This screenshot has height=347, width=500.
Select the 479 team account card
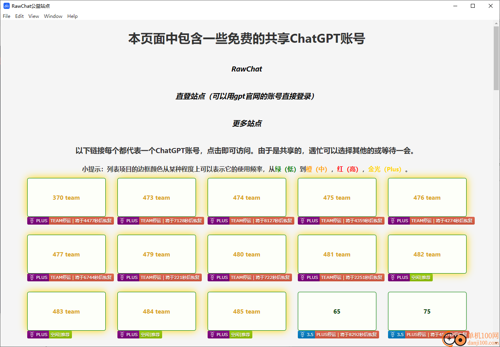(157, 254)
